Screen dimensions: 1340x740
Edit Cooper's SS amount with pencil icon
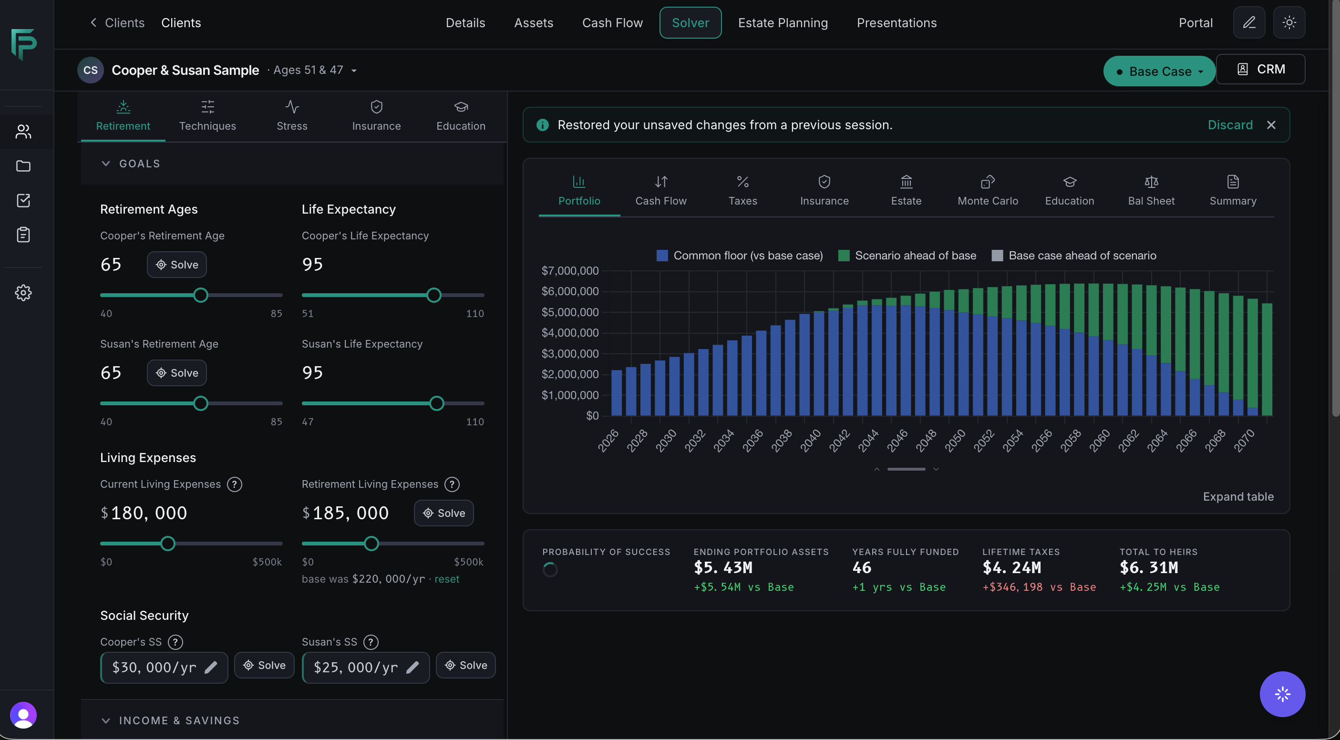click(x=211, y=667)
